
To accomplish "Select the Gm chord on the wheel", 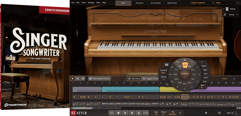I will pos(185,65).
